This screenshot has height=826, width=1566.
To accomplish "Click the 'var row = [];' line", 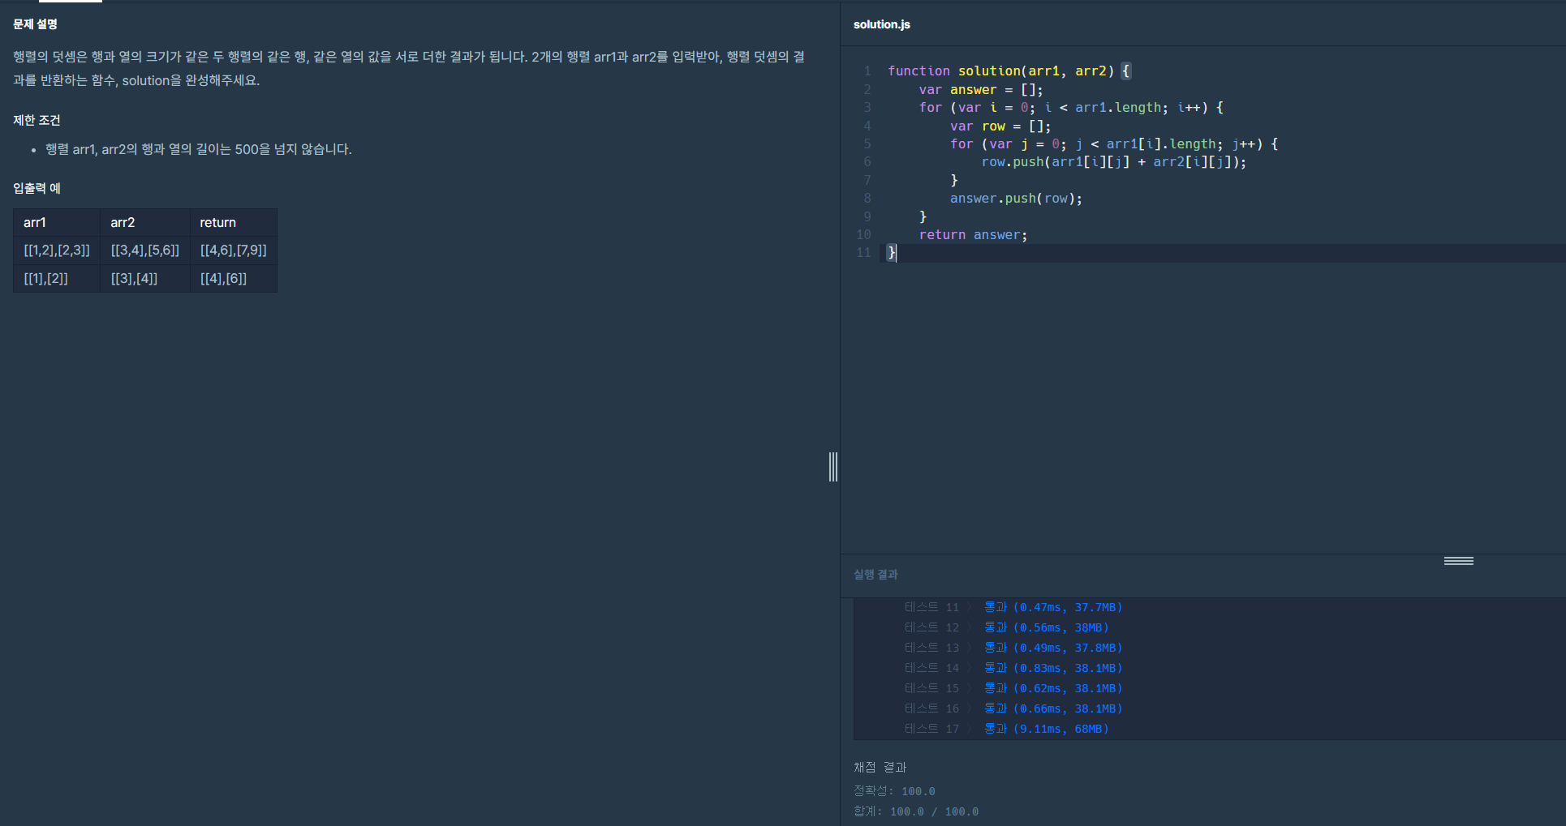I will (x=1000, y=126).
